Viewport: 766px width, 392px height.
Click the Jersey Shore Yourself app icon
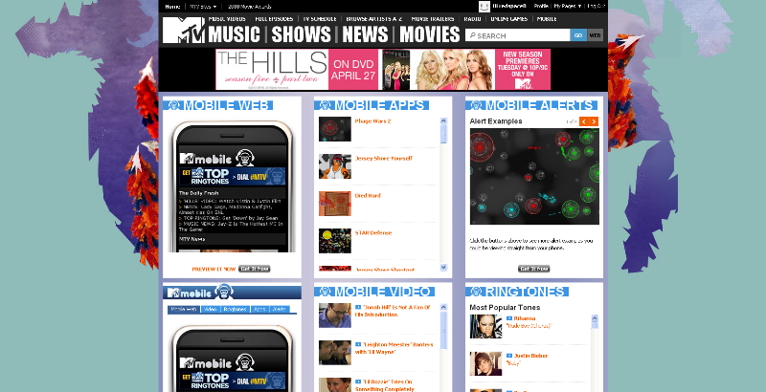(x=333, y=165)
